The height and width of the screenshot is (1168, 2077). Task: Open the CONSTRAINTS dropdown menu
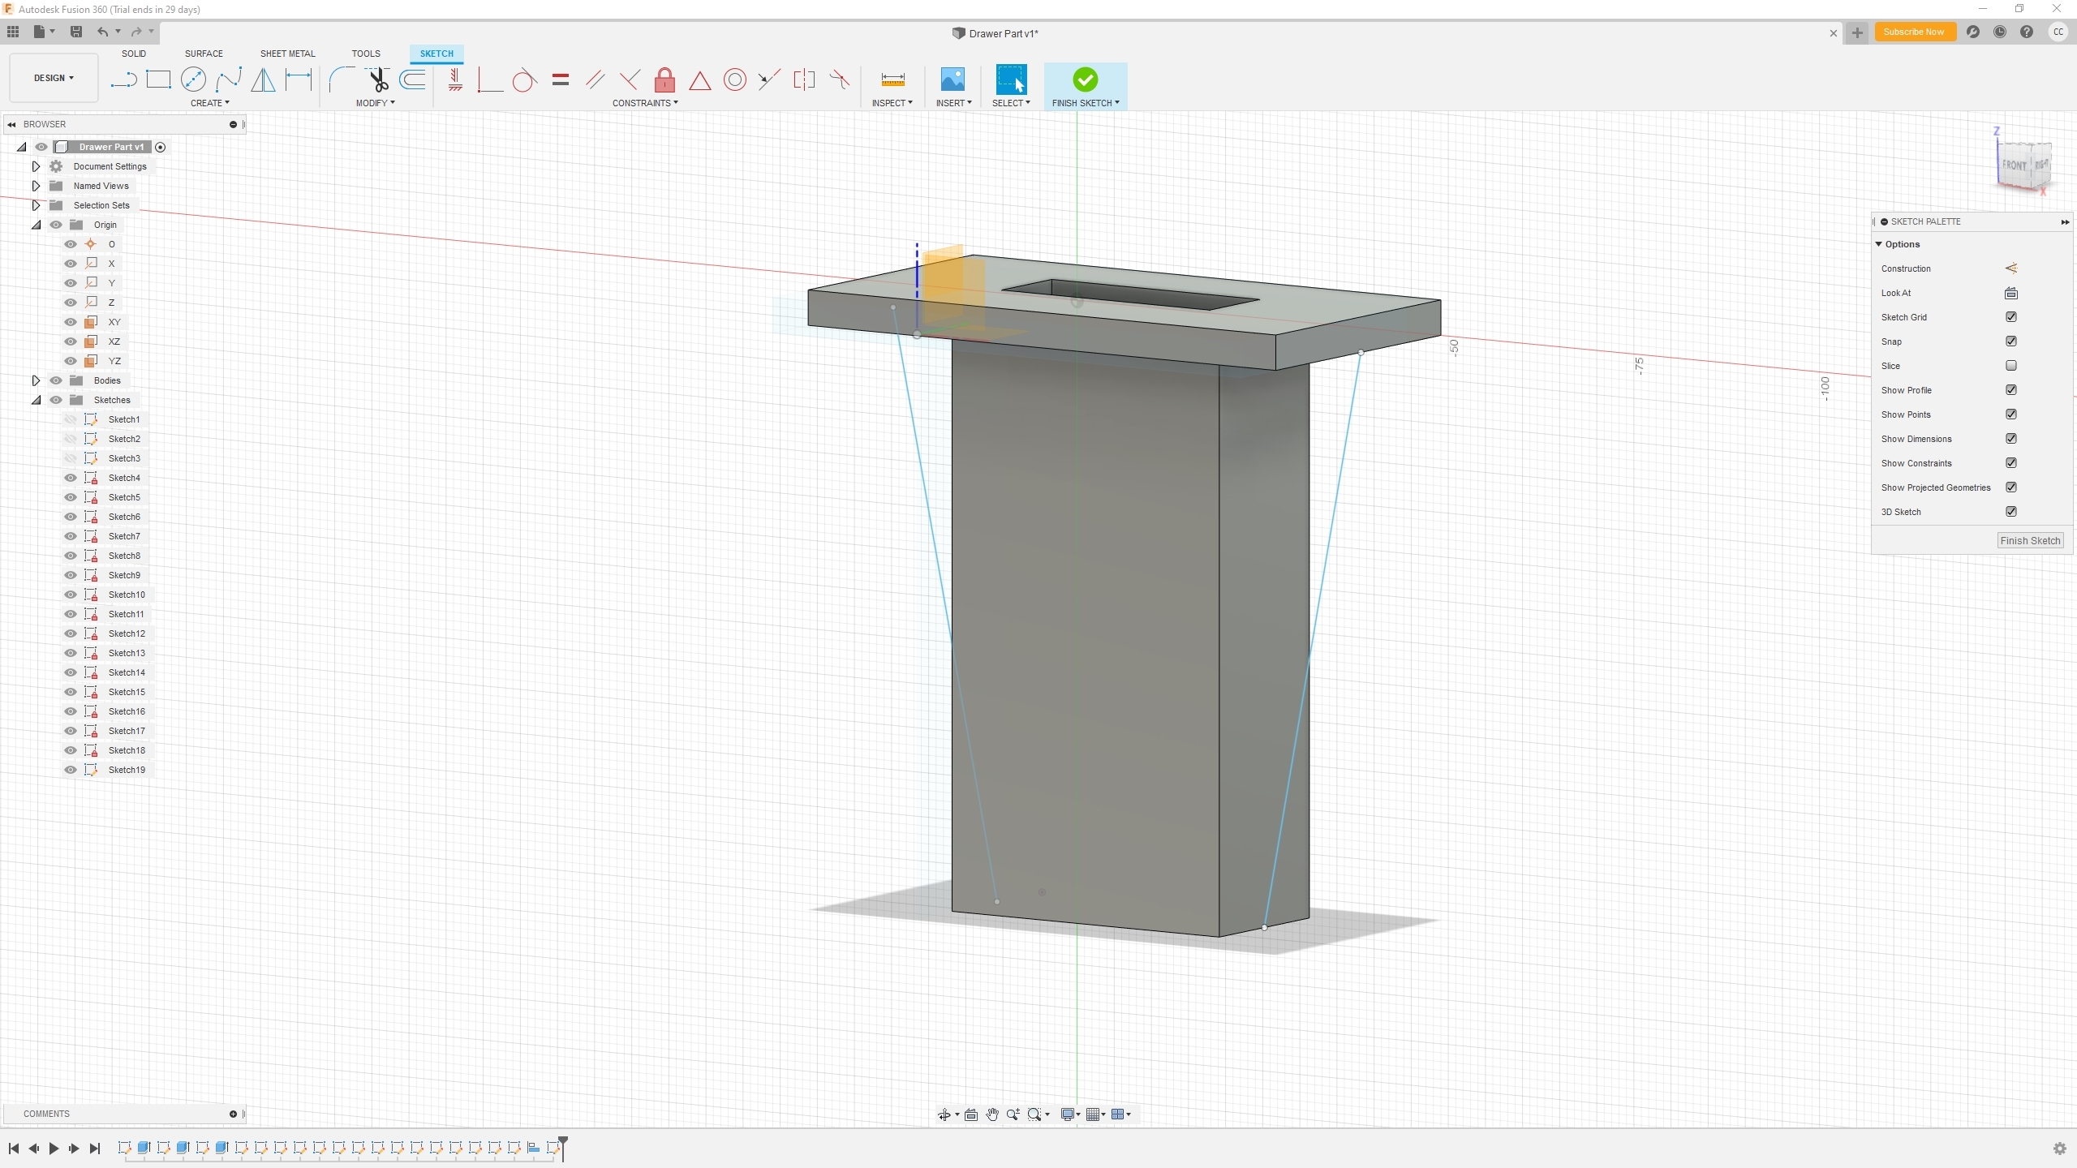[645, 103]
